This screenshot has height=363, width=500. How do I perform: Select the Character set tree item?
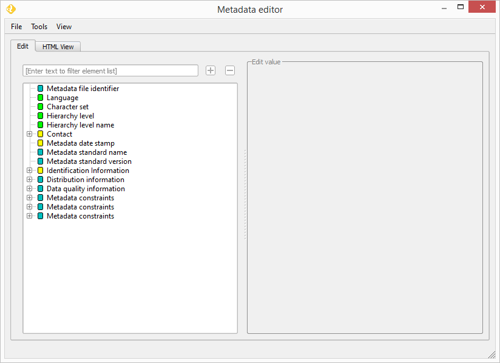(67, 106)
